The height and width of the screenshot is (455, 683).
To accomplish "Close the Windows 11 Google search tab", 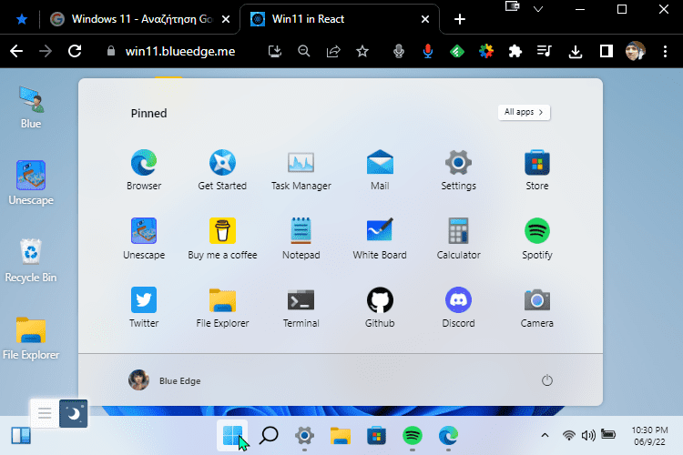I will point(226,19).
